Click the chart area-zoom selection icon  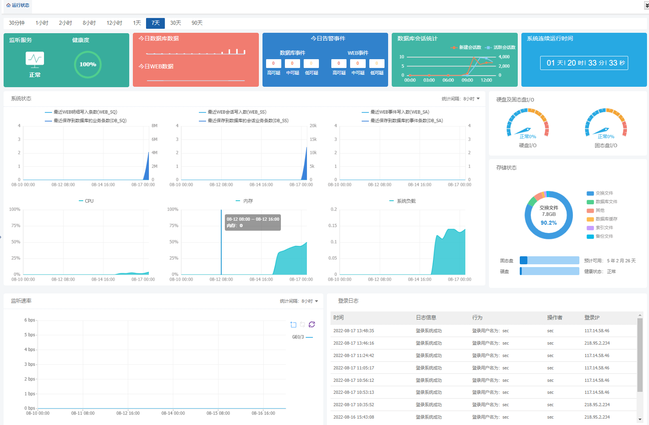[293, 325]
